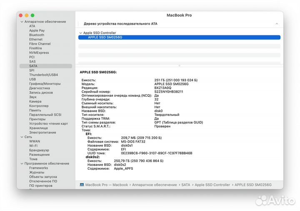Select Запись дисков in the sidebar

point(41,93)
